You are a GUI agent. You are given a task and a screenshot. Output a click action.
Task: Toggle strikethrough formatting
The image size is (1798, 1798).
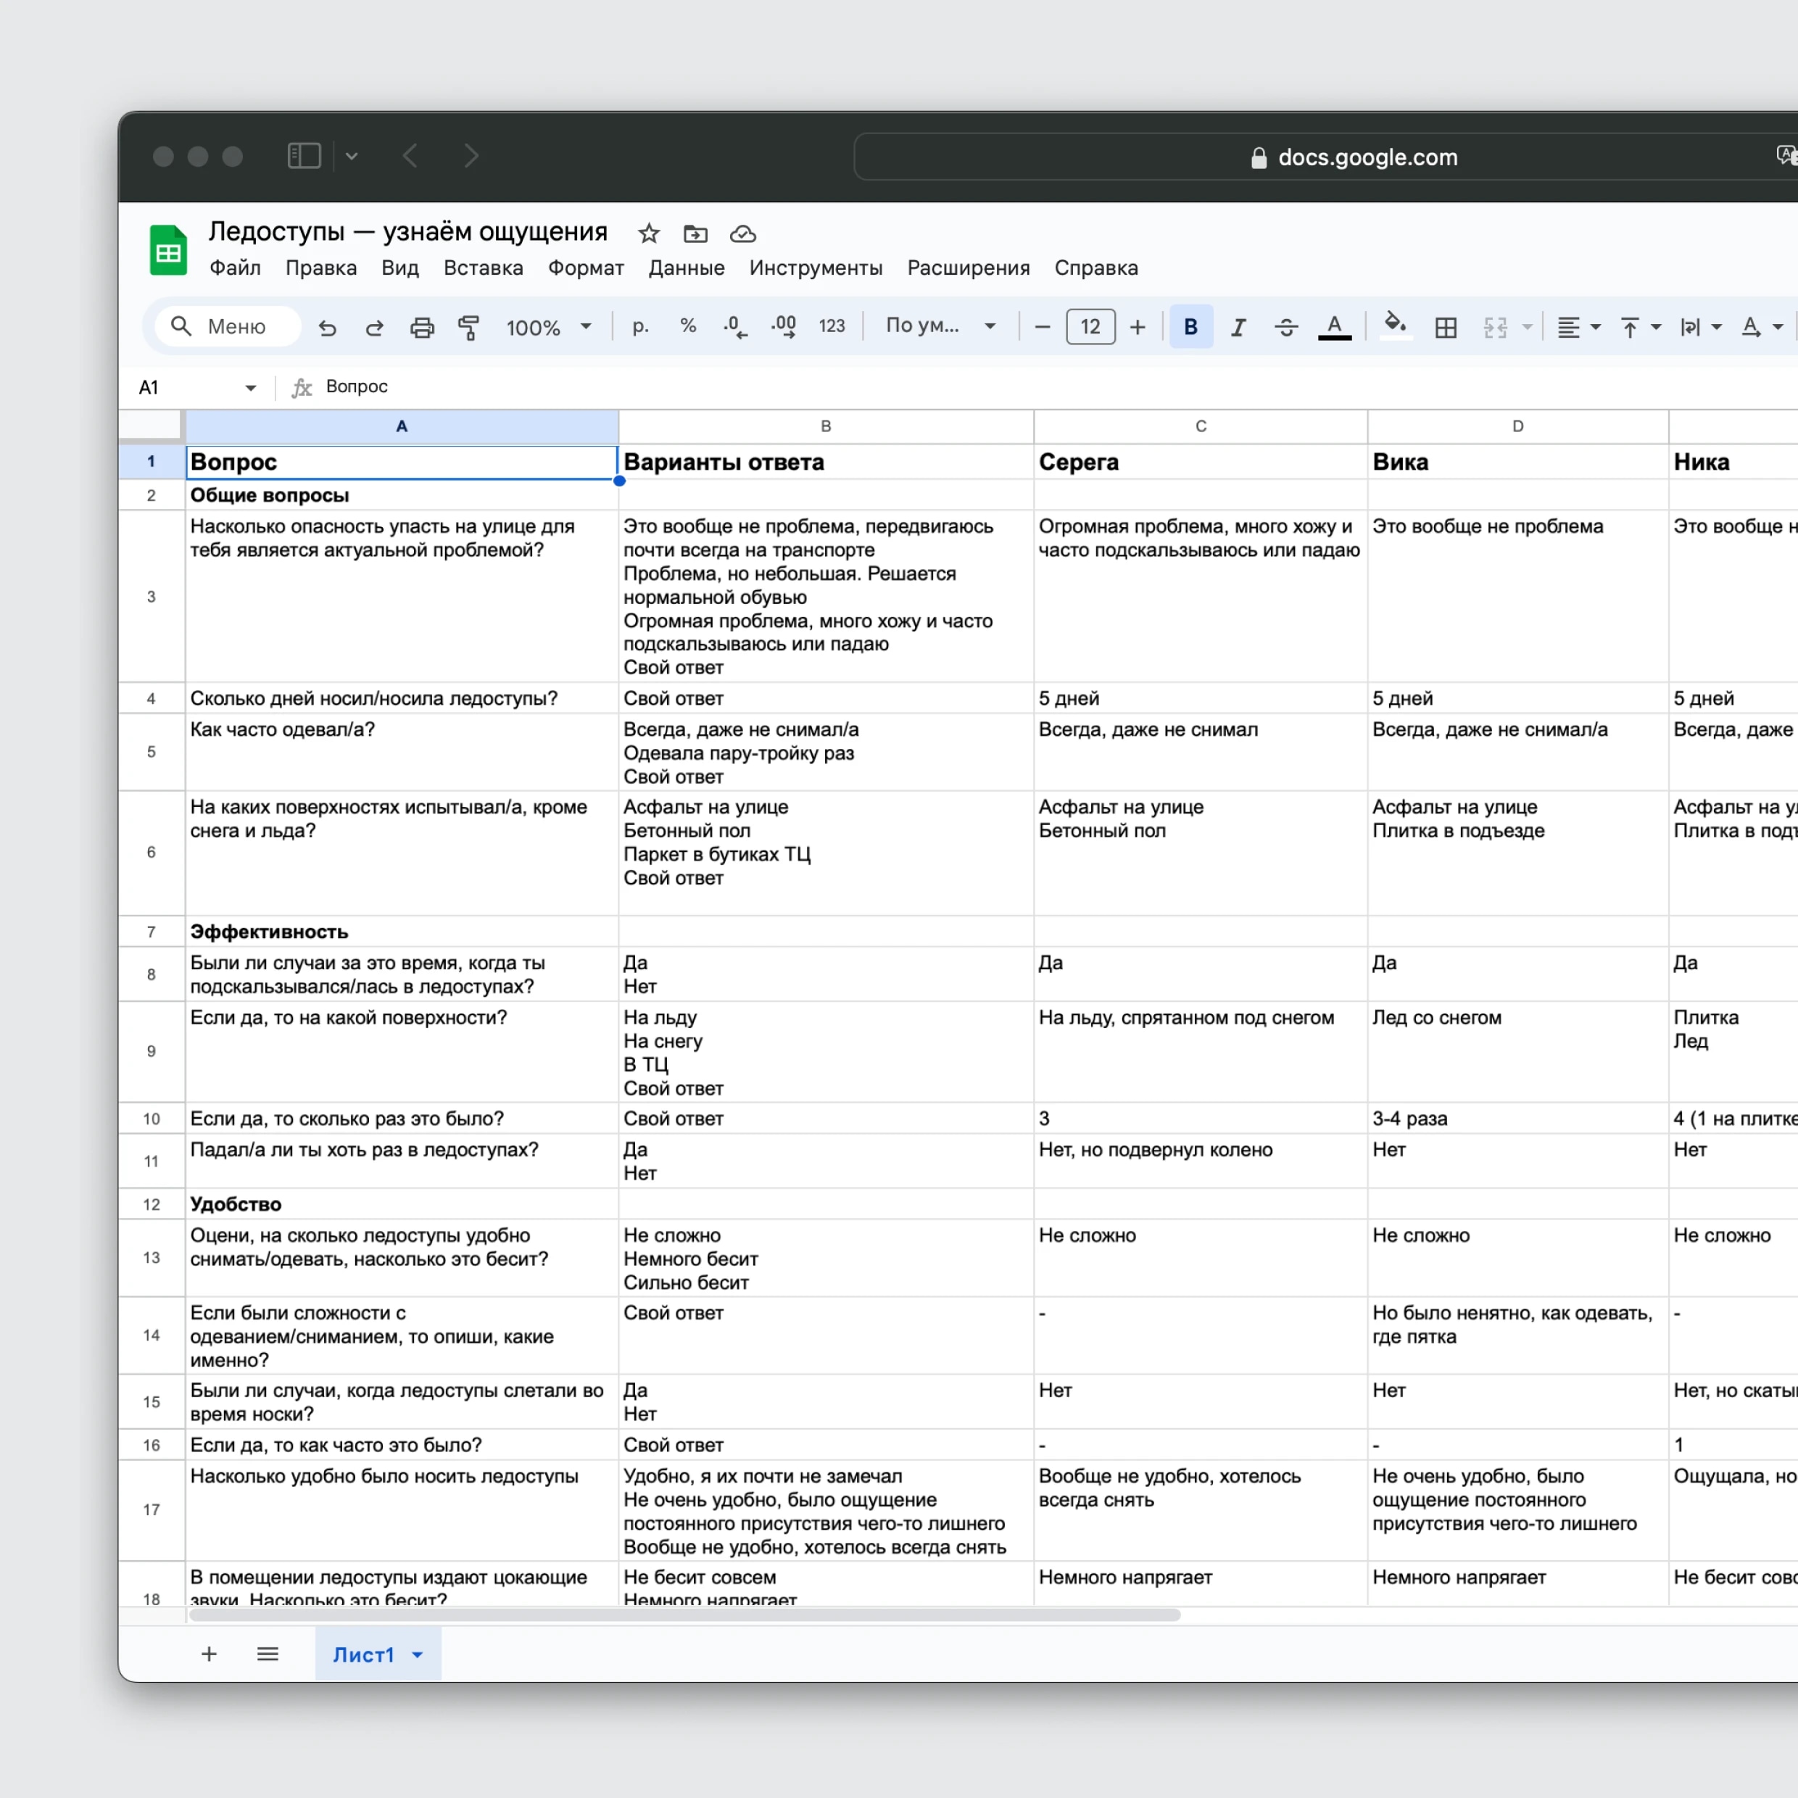coord(1286,328)
